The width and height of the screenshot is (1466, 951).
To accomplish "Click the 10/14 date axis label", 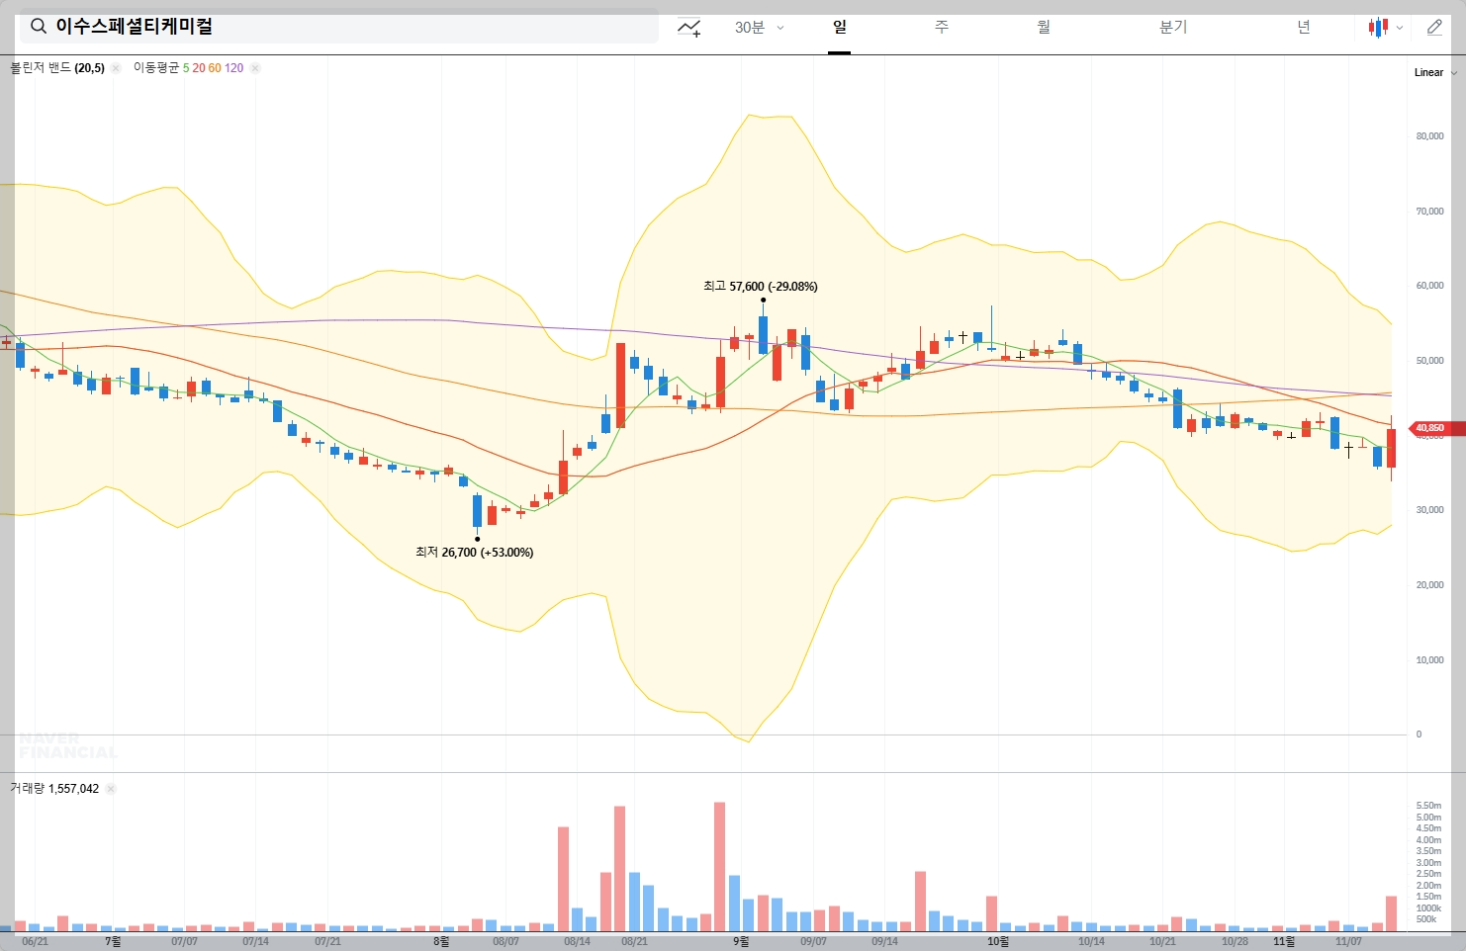I will click(1091, 941).
